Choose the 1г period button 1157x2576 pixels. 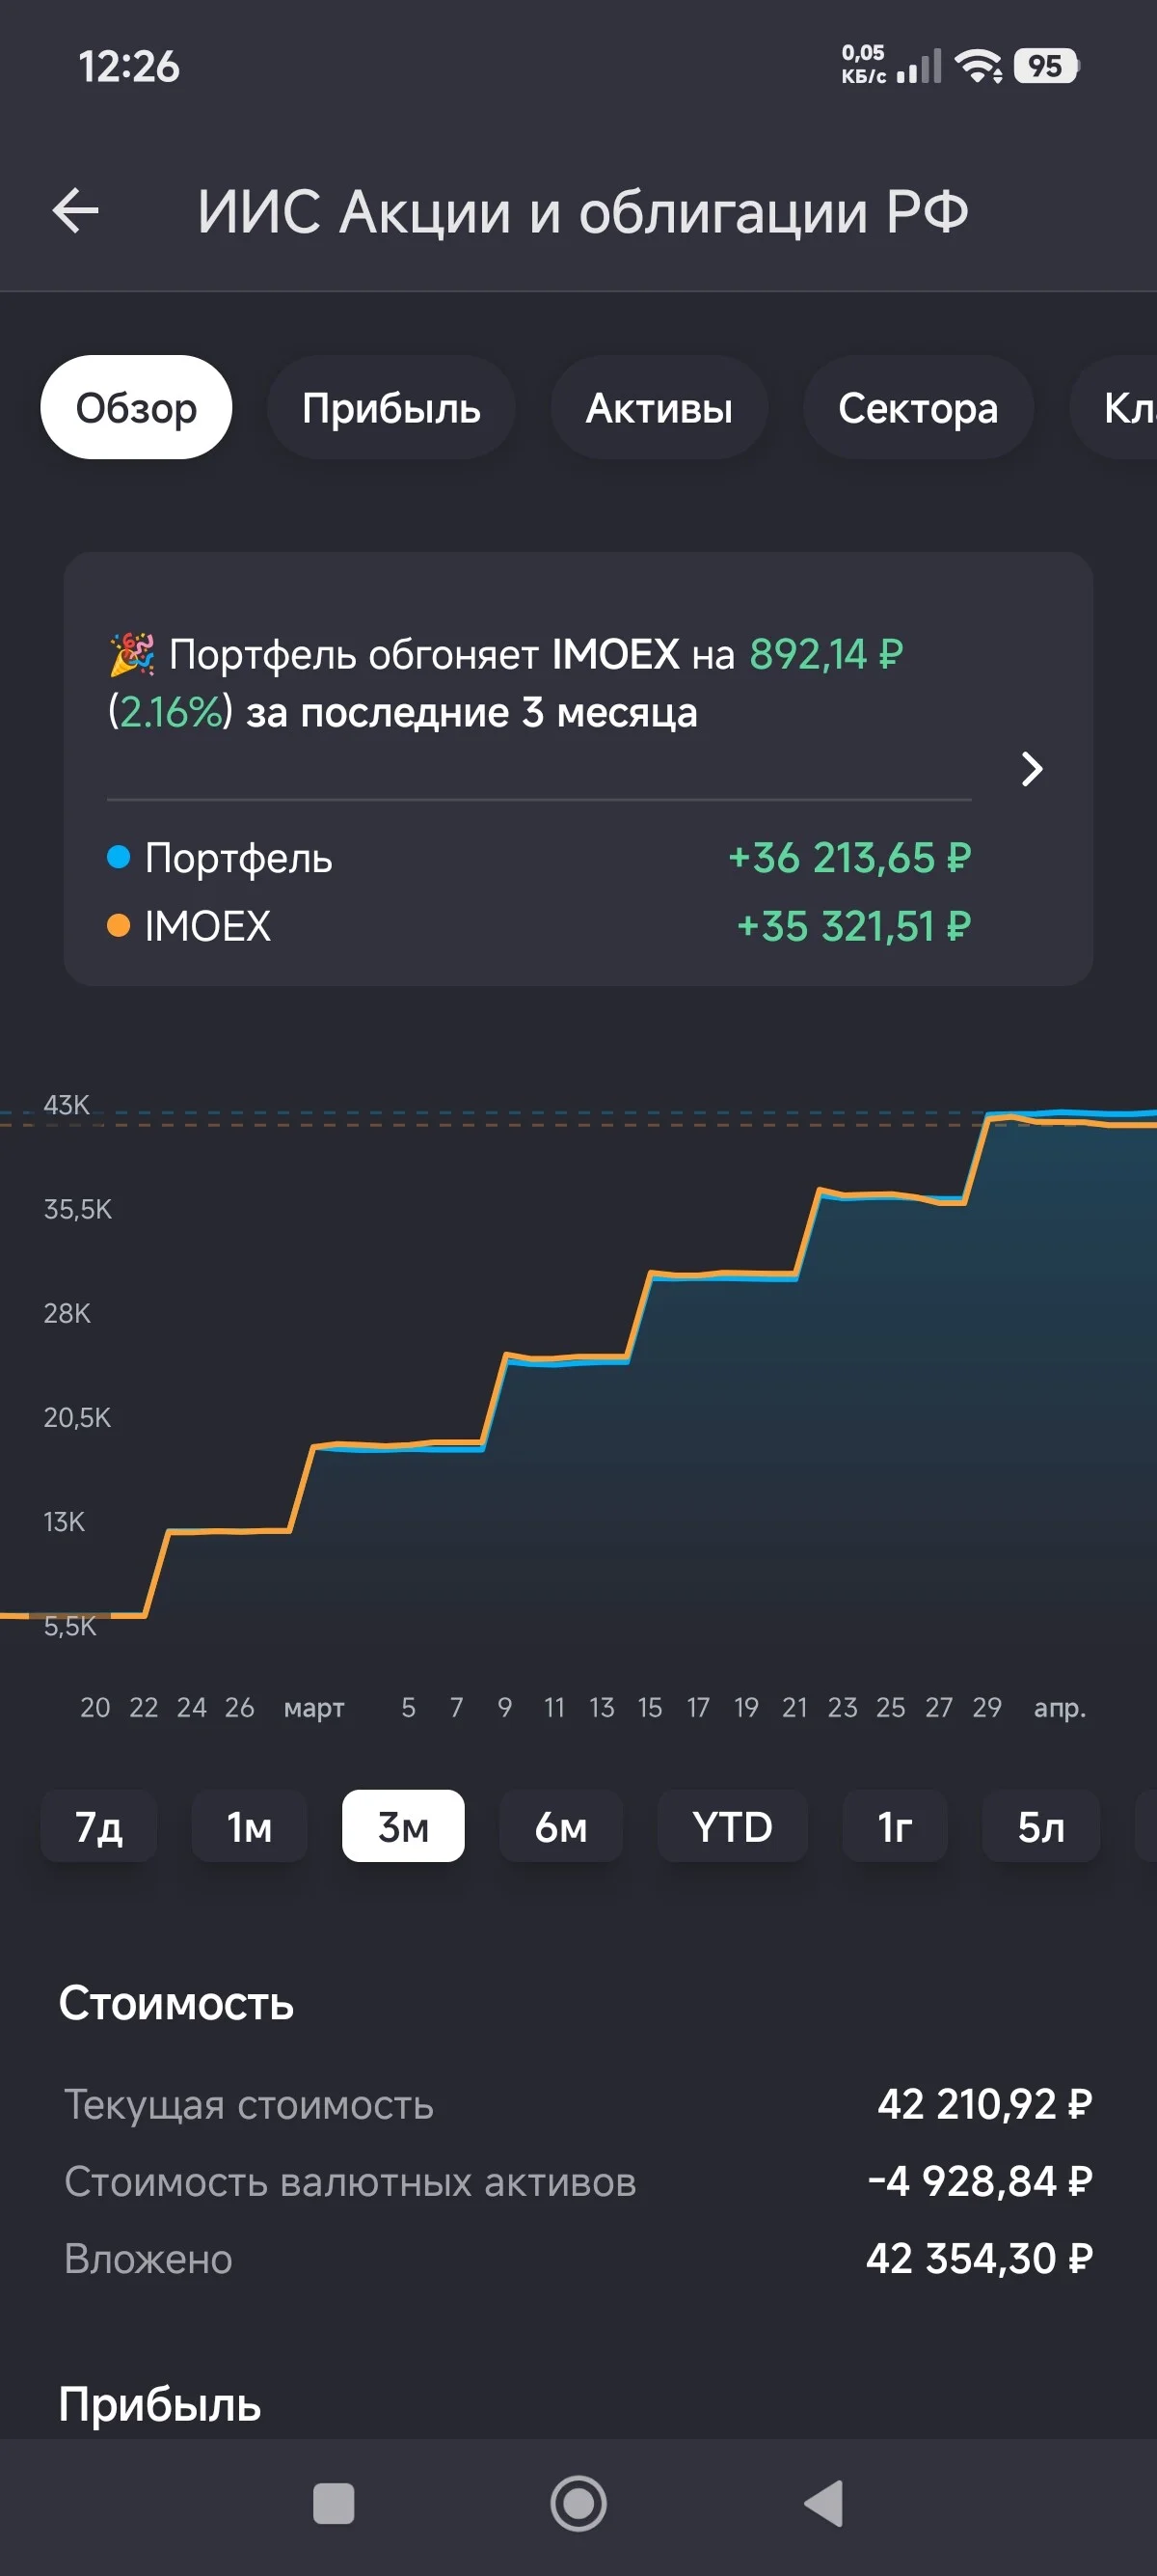click(895, 1826)
